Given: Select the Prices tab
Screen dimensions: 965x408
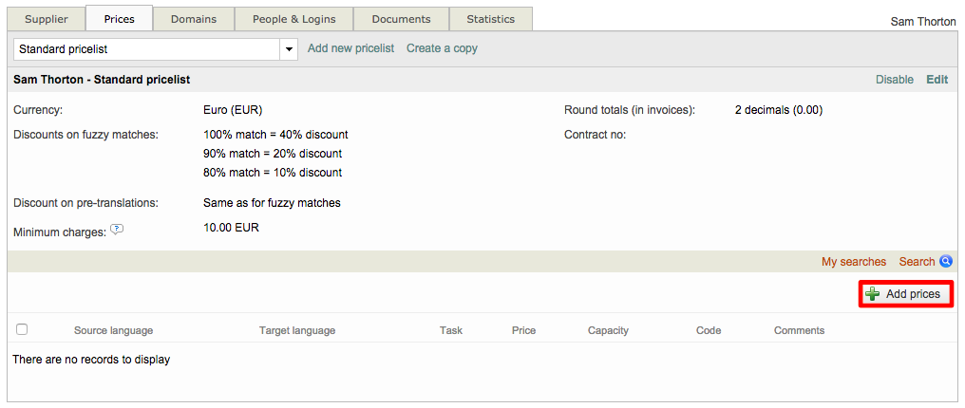Looking at the screenshot, I should pyautogui.click(x=119, y=19).
